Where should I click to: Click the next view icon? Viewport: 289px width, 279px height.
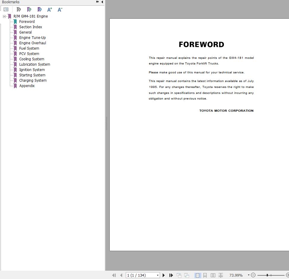tap(186, 275)
